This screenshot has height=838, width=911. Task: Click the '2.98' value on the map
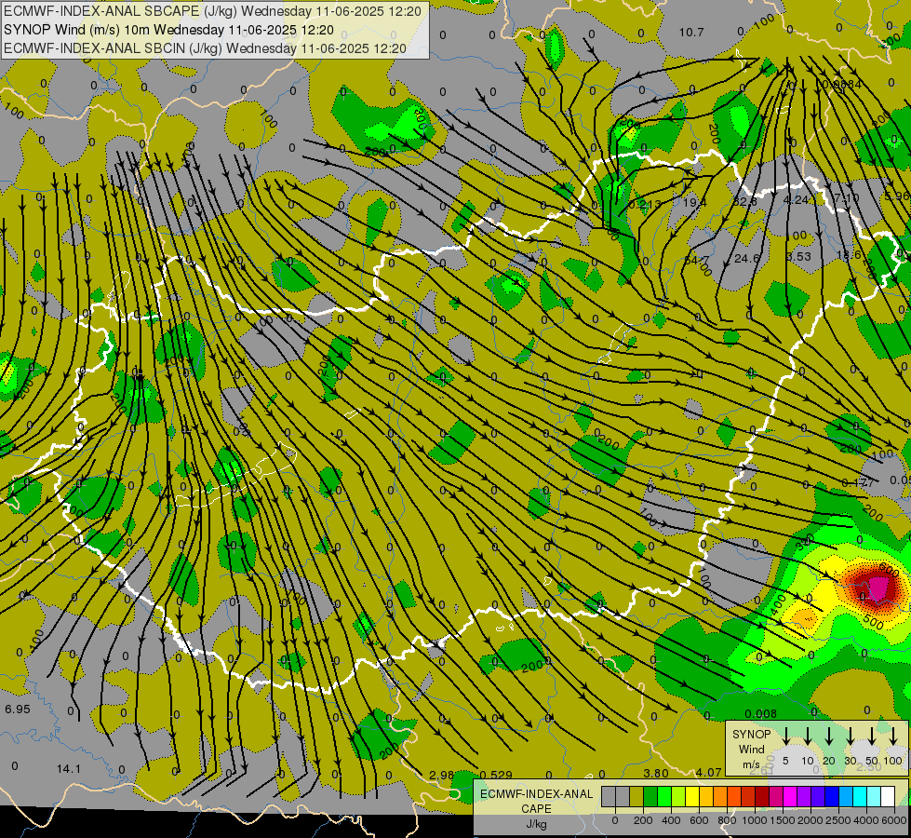(x=442, y=775)
